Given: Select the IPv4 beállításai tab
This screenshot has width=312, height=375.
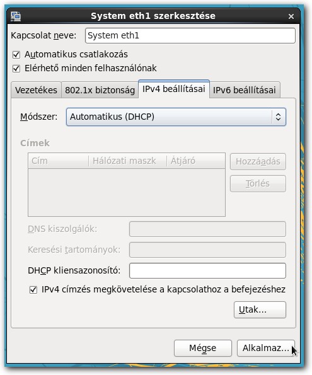Looking at the screenshot, I should point(174,89).
